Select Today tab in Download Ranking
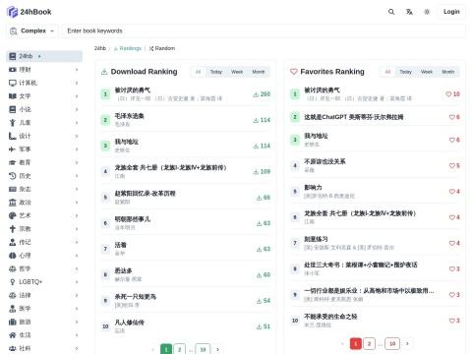Viewport: 472px width, 354px height. [x=216, y=72]
